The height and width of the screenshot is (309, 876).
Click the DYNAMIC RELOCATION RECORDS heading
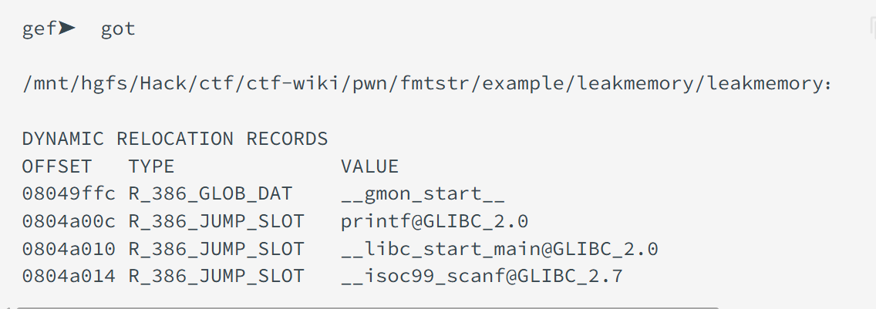coord(175,139)
